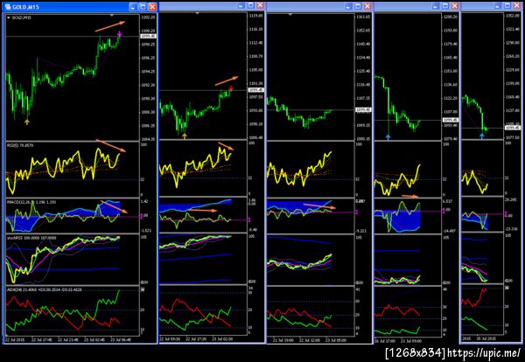Click current price tag in second window
525x362 pixels.
pyautogui.click(x=255, y=90)
